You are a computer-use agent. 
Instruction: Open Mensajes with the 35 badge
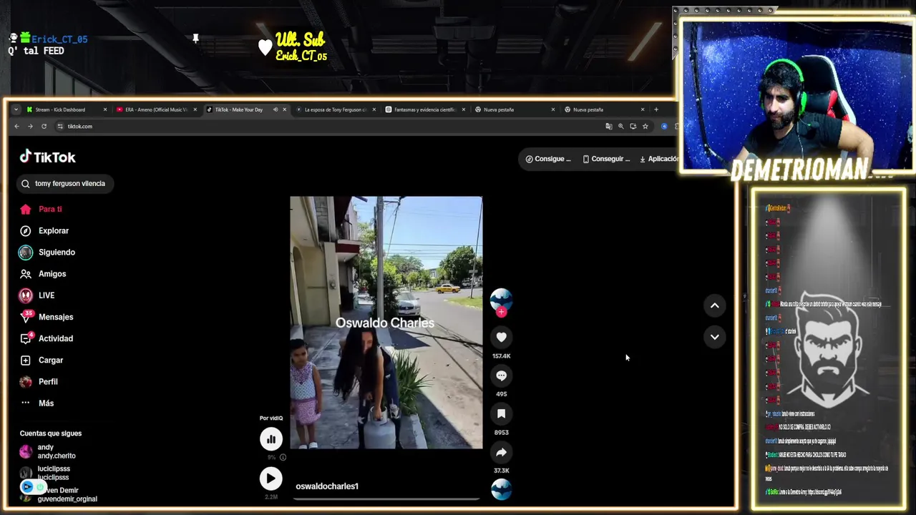coord(47,316)
